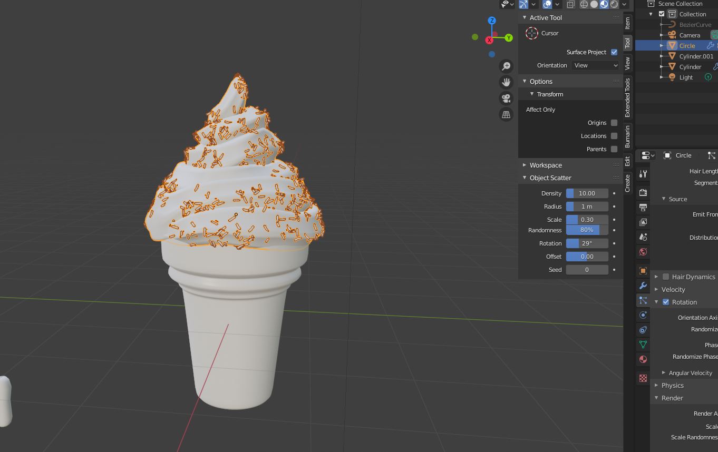Toggle Surface Project checkbox

coord(614,52)
